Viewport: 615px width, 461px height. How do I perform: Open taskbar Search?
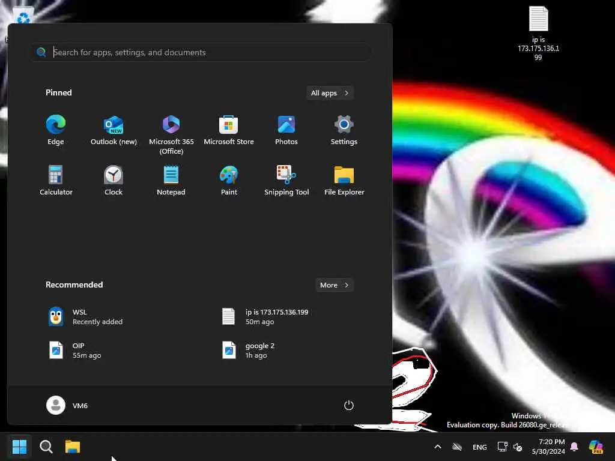[x=46, y=447]
